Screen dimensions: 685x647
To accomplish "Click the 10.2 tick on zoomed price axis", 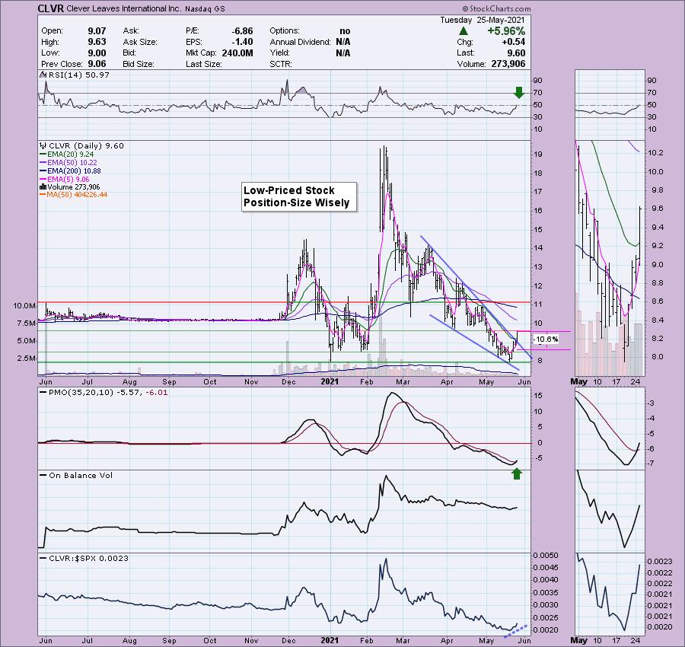I will coord(656,153).
